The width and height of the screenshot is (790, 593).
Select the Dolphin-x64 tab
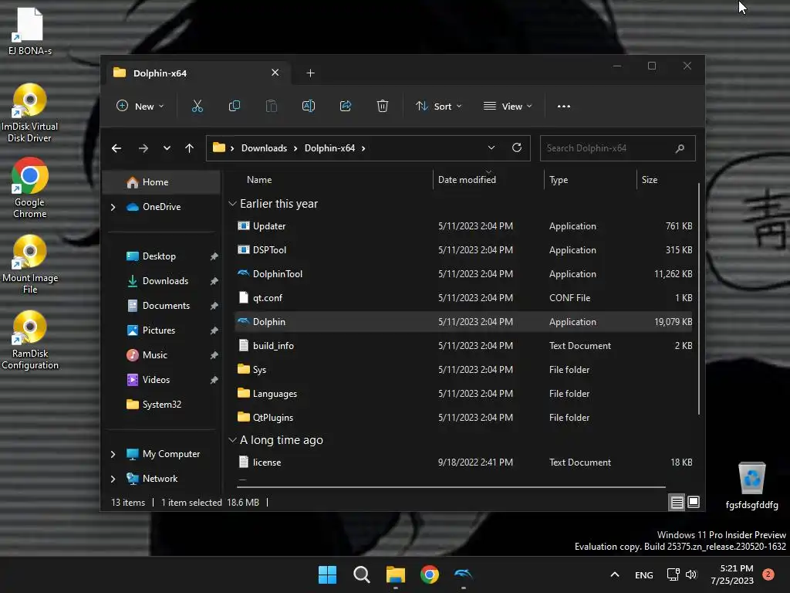click(197, 73)
